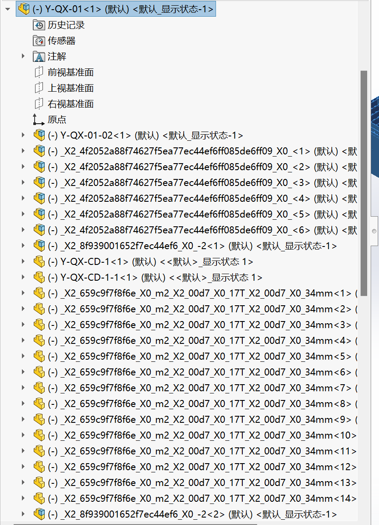Click the vertical scrollbar of the feature tree
The width and height of the screenshot is (379, 525).
click(x=363, y=175)
